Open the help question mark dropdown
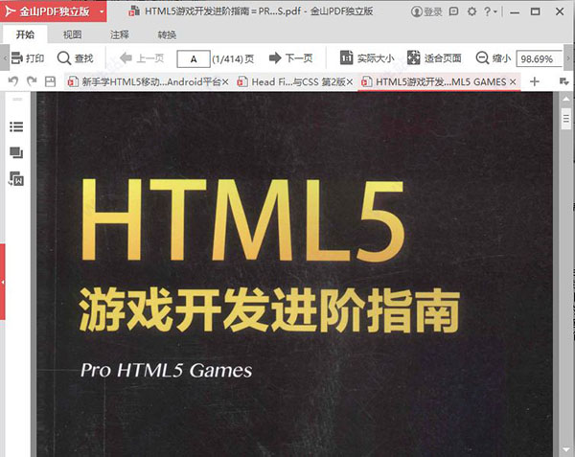Image resolution: width=575 pixels, height=457 pixels. 490,11
